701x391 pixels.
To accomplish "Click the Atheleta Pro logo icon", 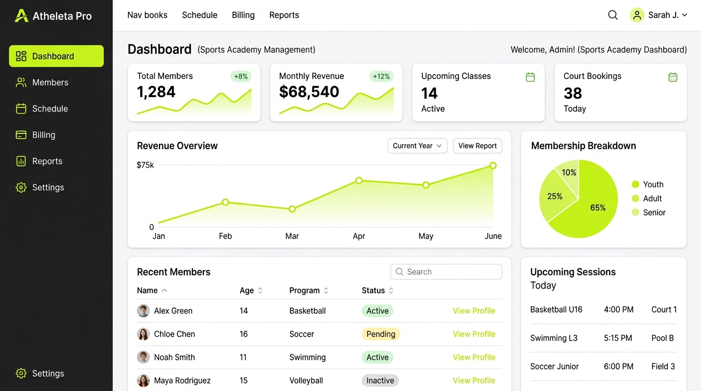I will coord(21,16).
